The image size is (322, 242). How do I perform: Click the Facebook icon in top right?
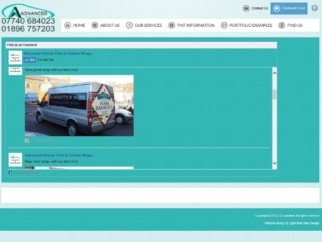[314, 8]
